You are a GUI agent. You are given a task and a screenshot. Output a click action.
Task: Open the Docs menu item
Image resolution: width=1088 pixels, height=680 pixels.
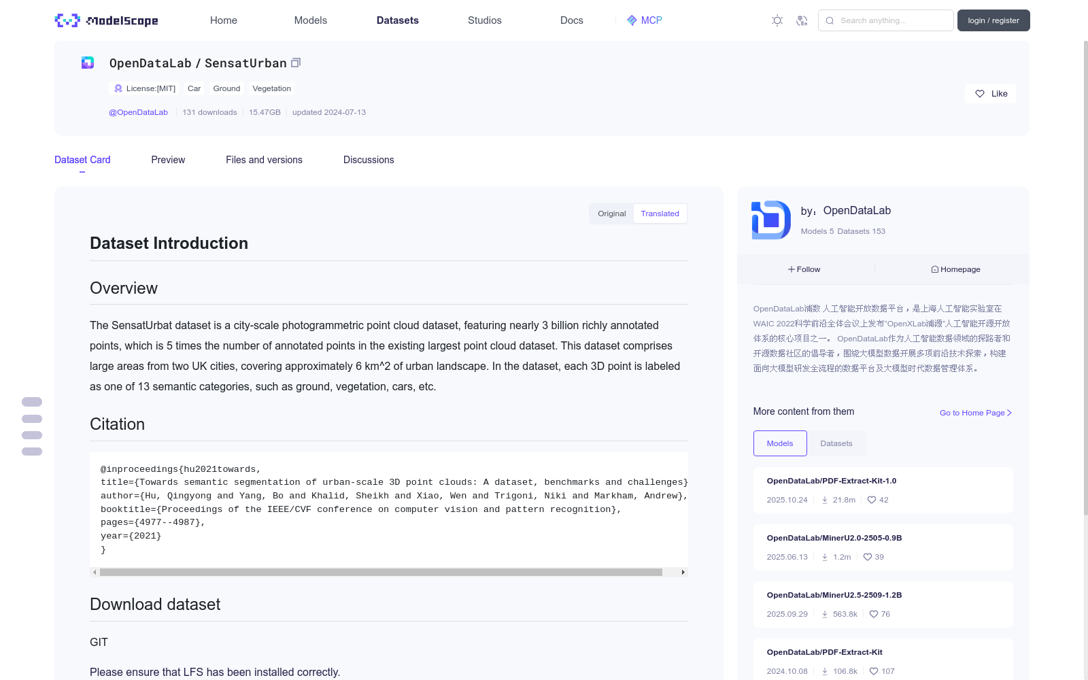pos(572,20)
